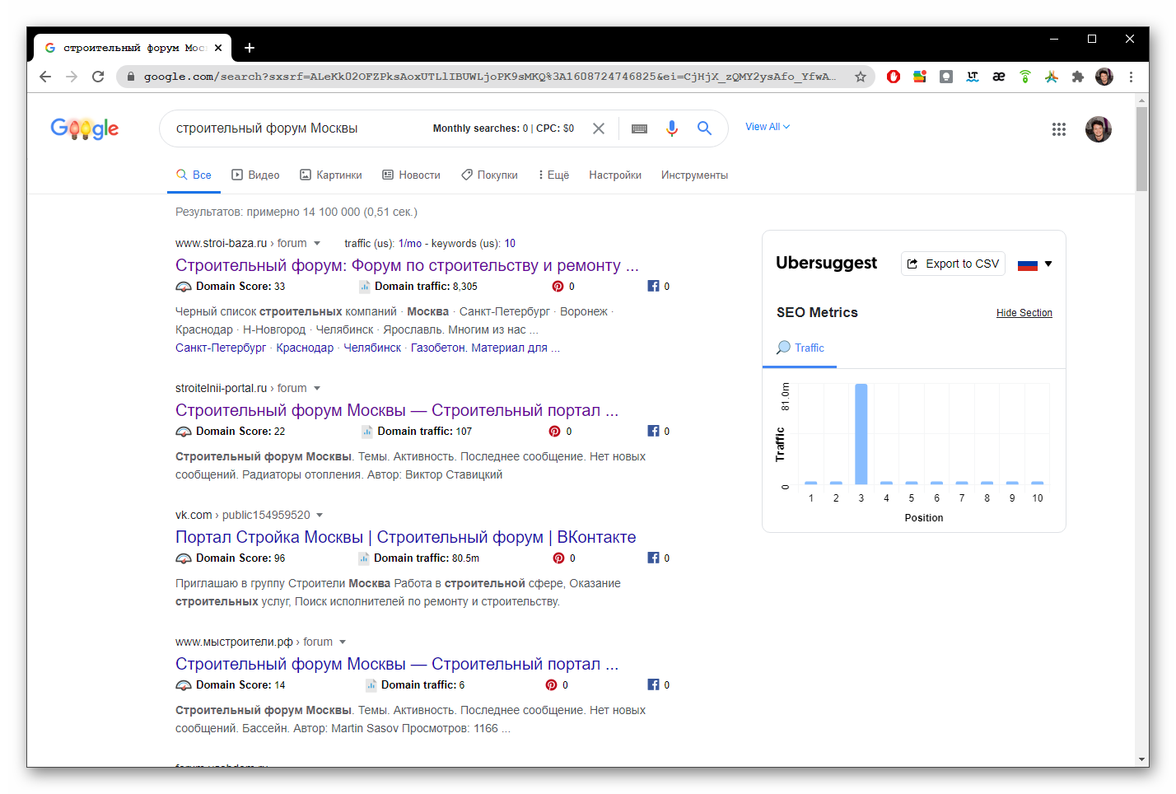The height and width of the screenshot is (794, 1176).
Task: Click the green Wi-Fi signal extension icon
Action: click(x=1025, y=77)
